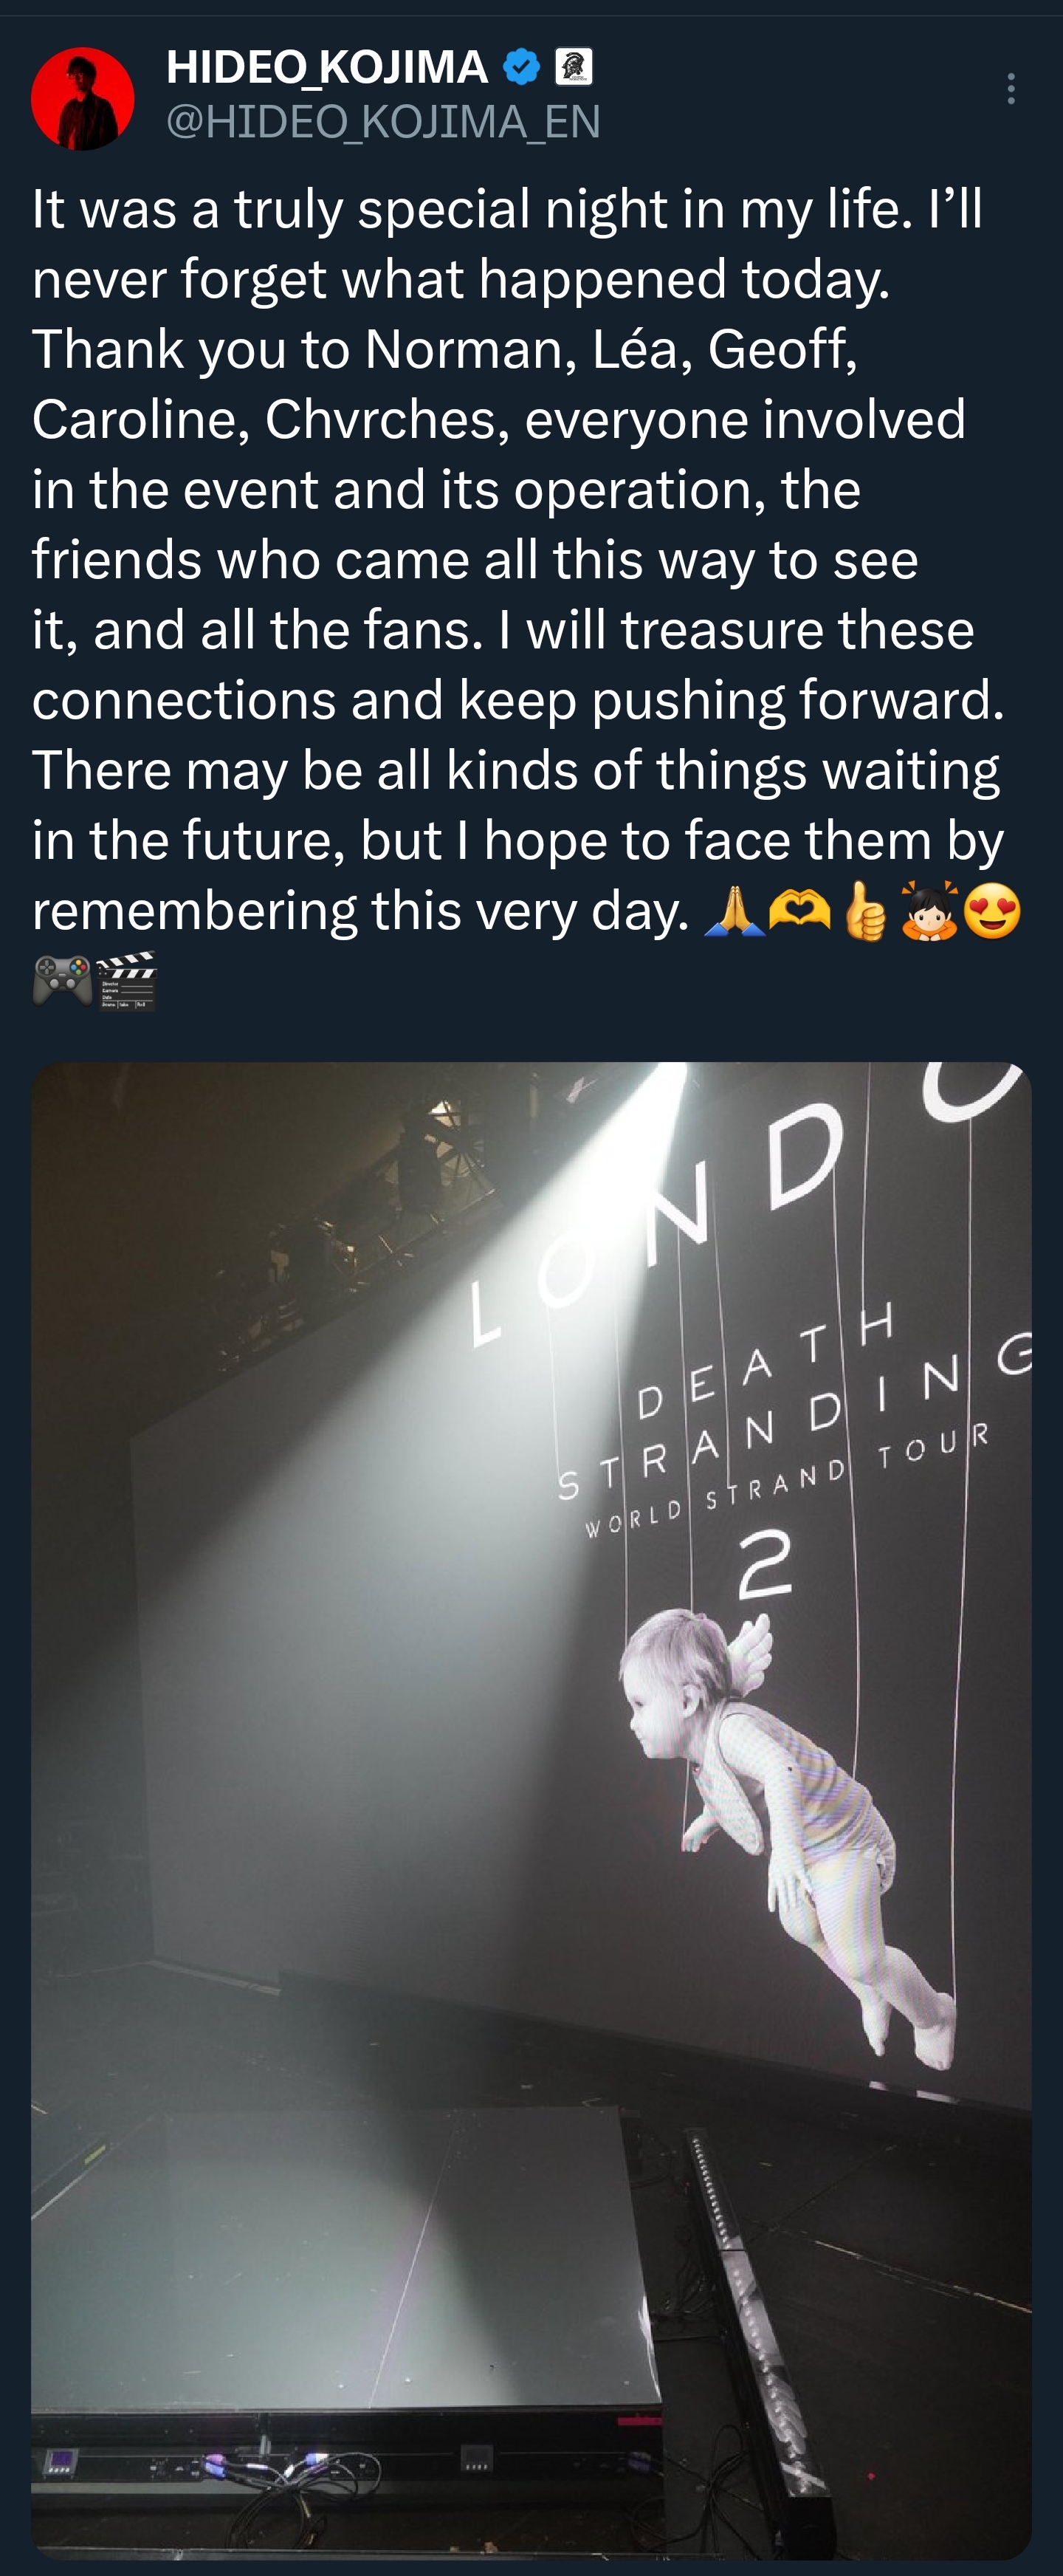The width and height of the screenshot is (1063, 2576).
Task: Click the clapperboard emoji
Action: pyautogui.click(x=127, y=980)
